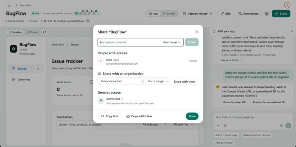
Task: Click the Done button
Action: point(192,116)
